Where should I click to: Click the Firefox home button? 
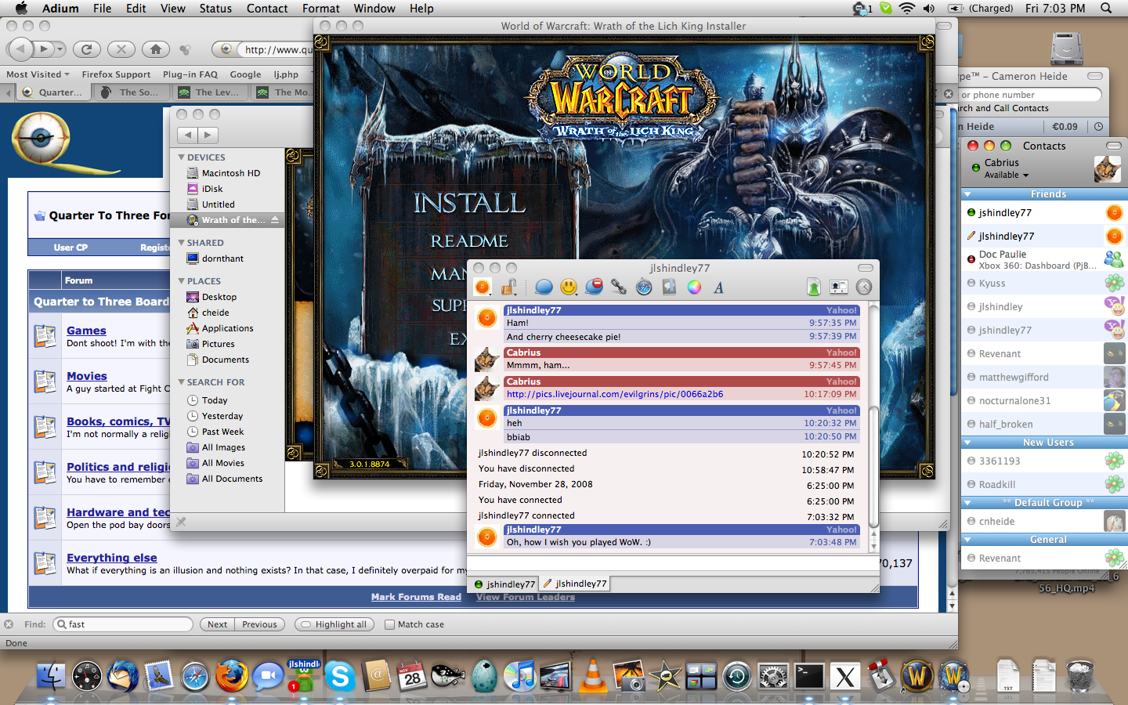point(156,49)
